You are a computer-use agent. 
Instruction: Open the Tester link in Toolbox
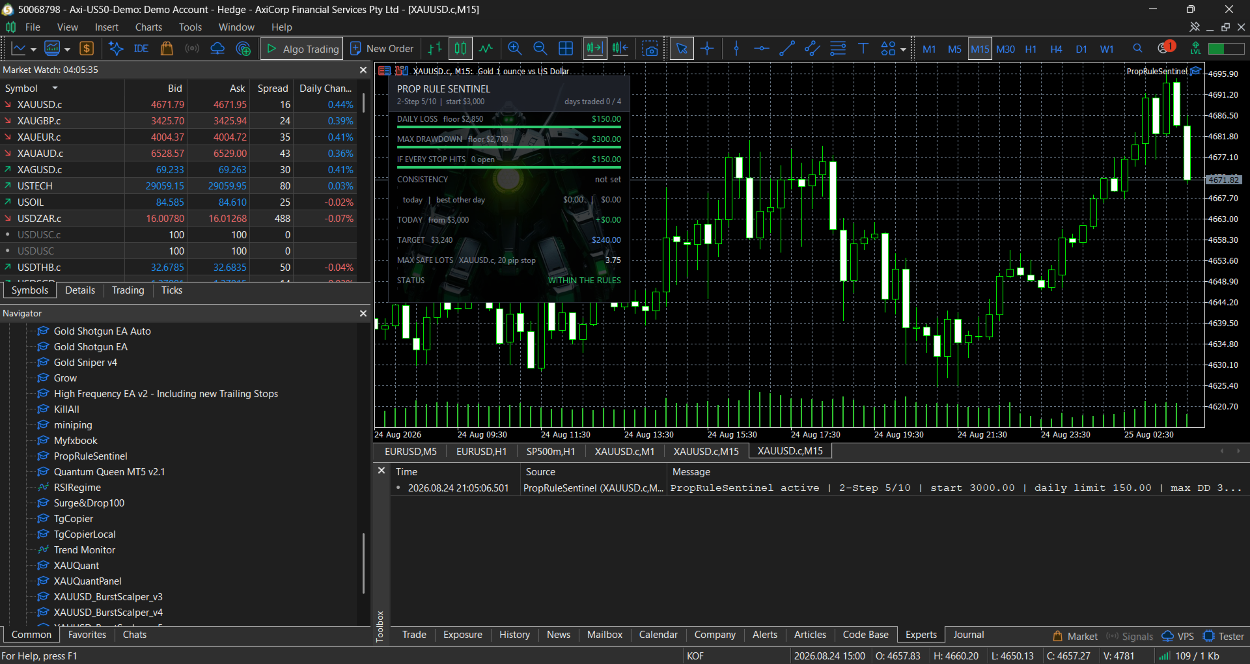coord(1224,637)
